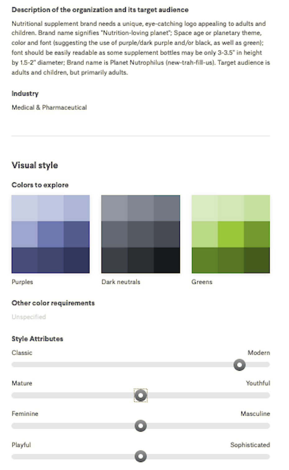Click the Feminine-Masculine slider handle
Screen dimensions: 289x470
pyautogui.click(x=140, y=426)
